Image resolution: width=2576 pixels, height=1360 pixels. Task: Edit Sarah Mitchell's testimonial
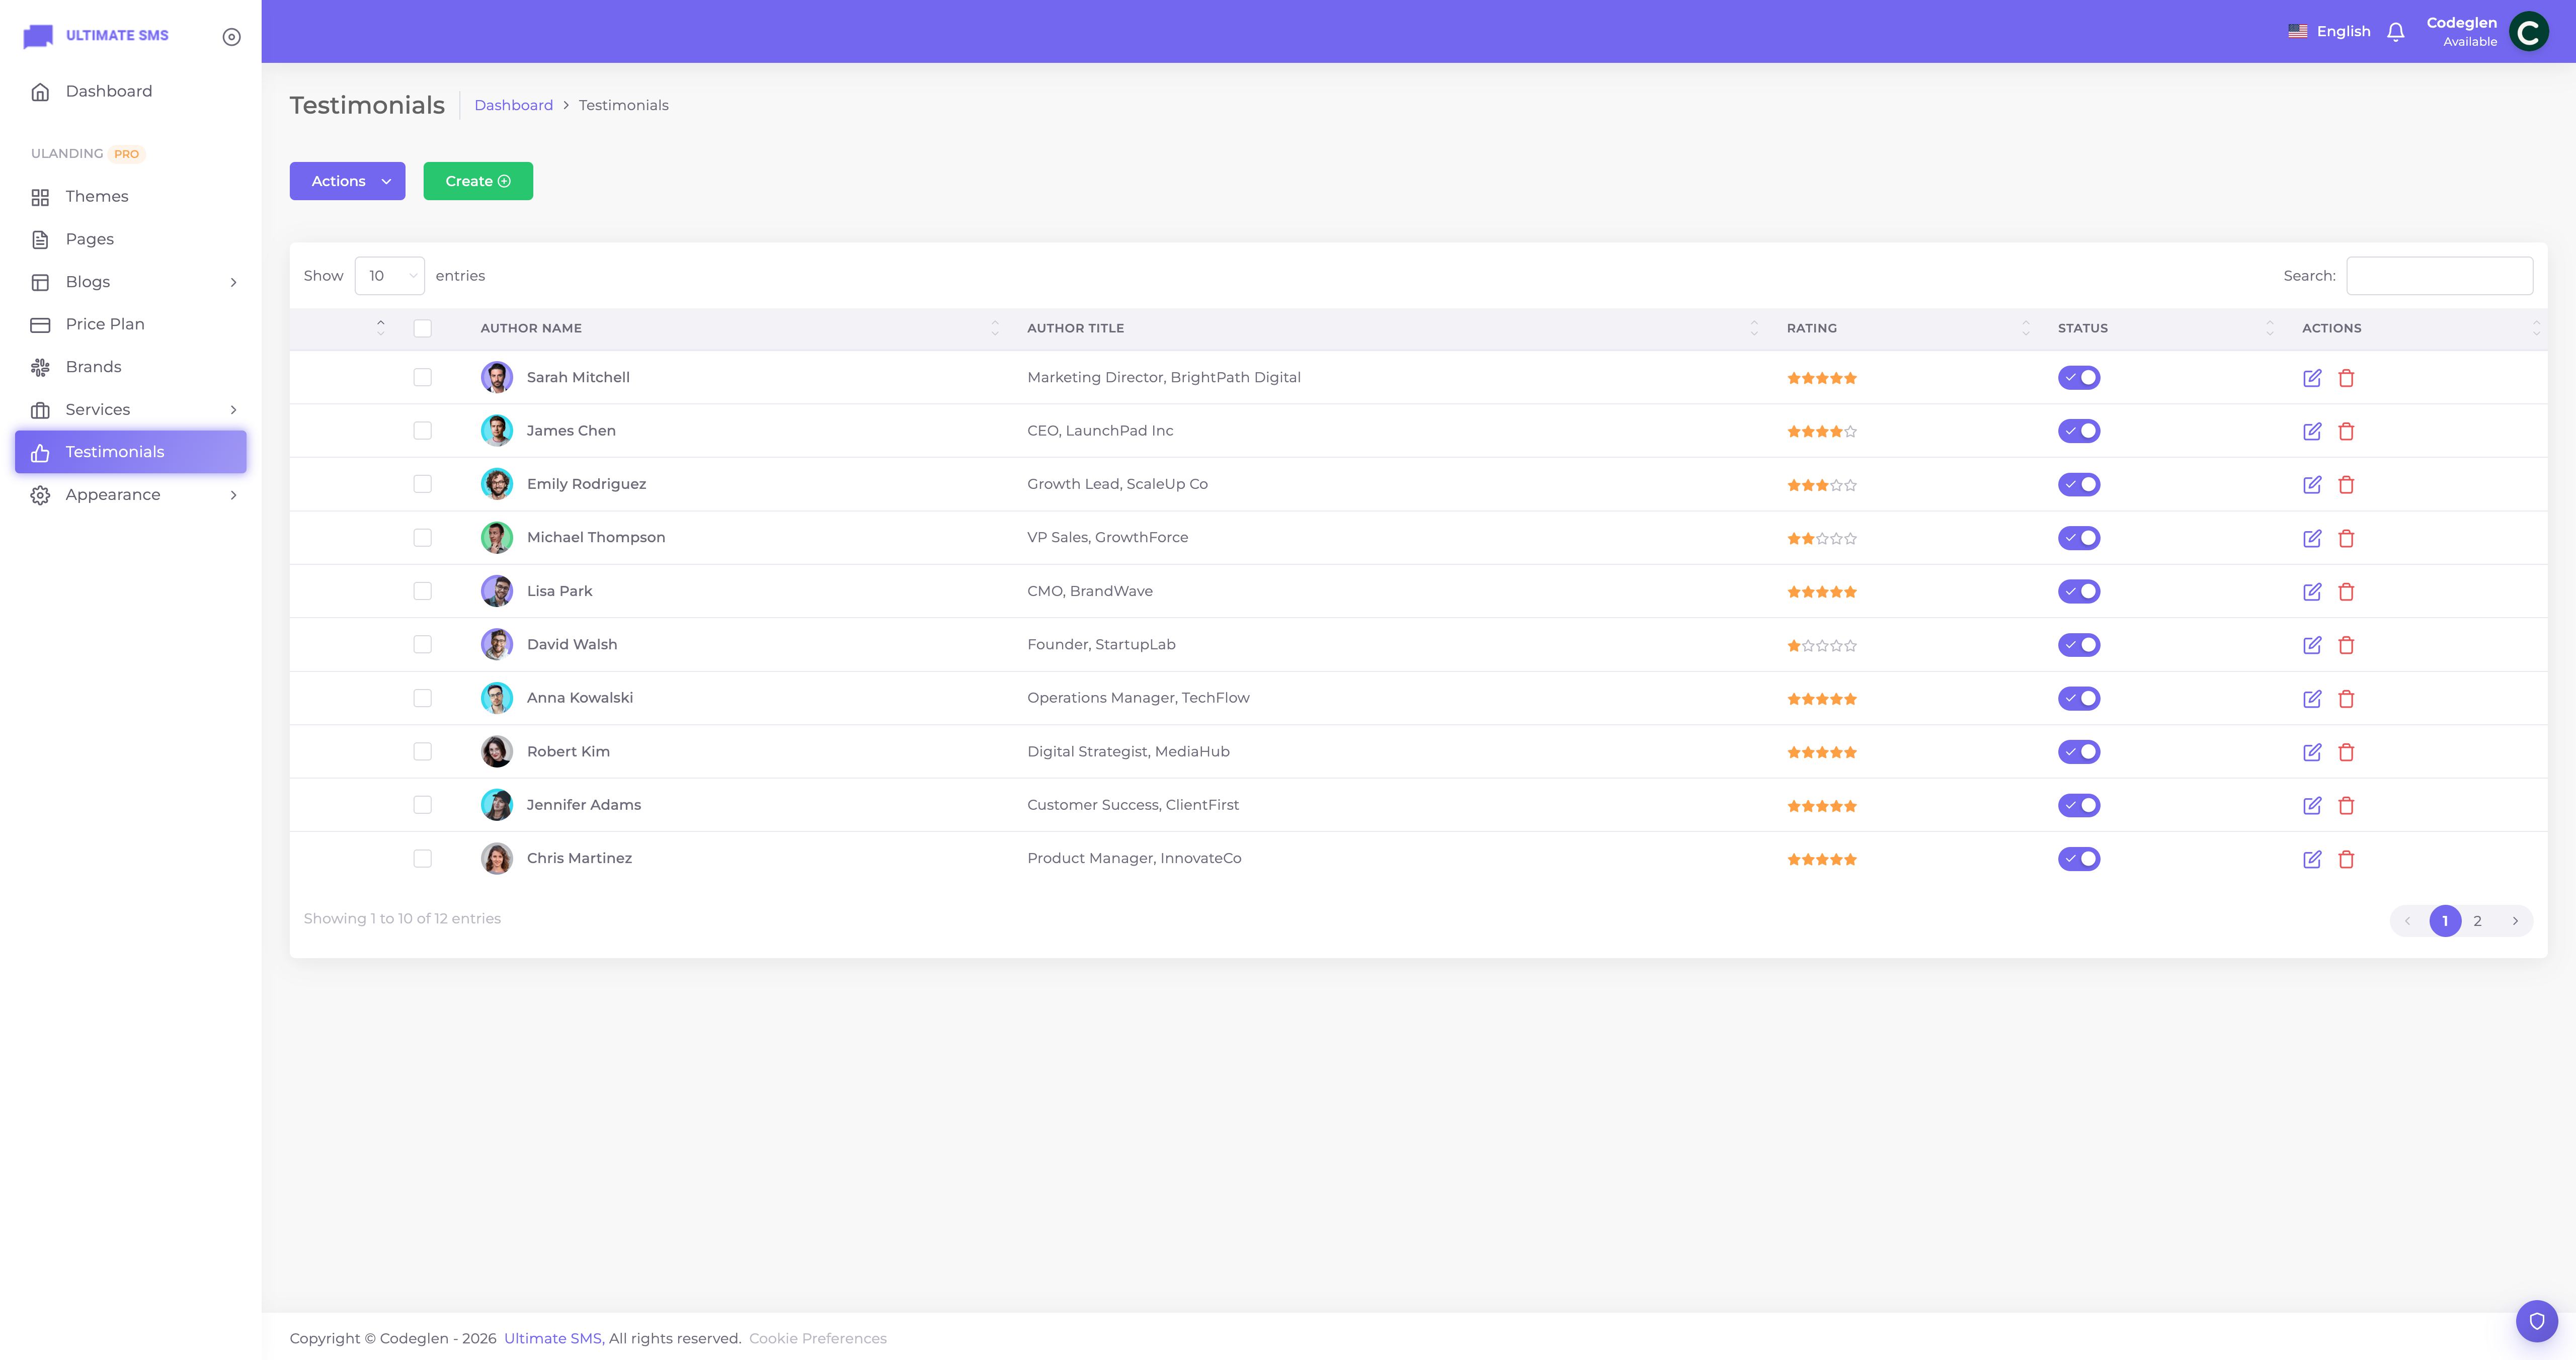point(2312,378)
